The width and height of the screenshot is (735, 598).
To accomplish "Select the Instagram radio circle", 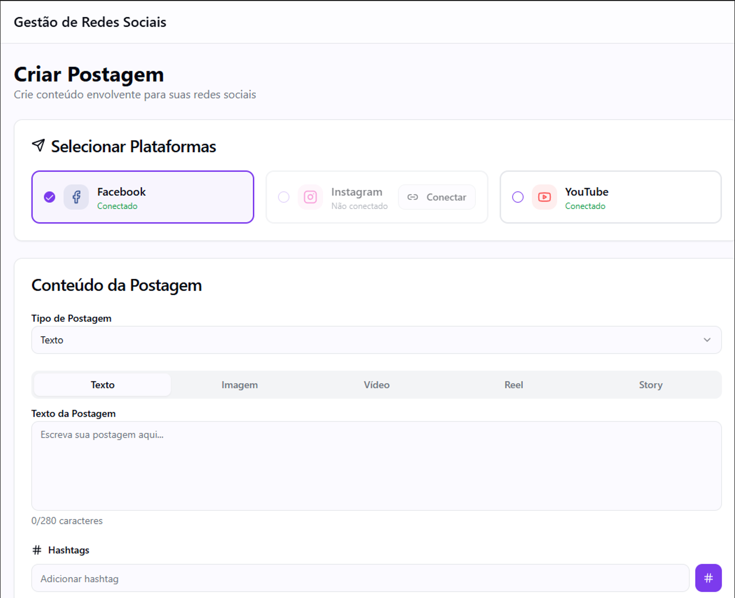I will [284, 197].
